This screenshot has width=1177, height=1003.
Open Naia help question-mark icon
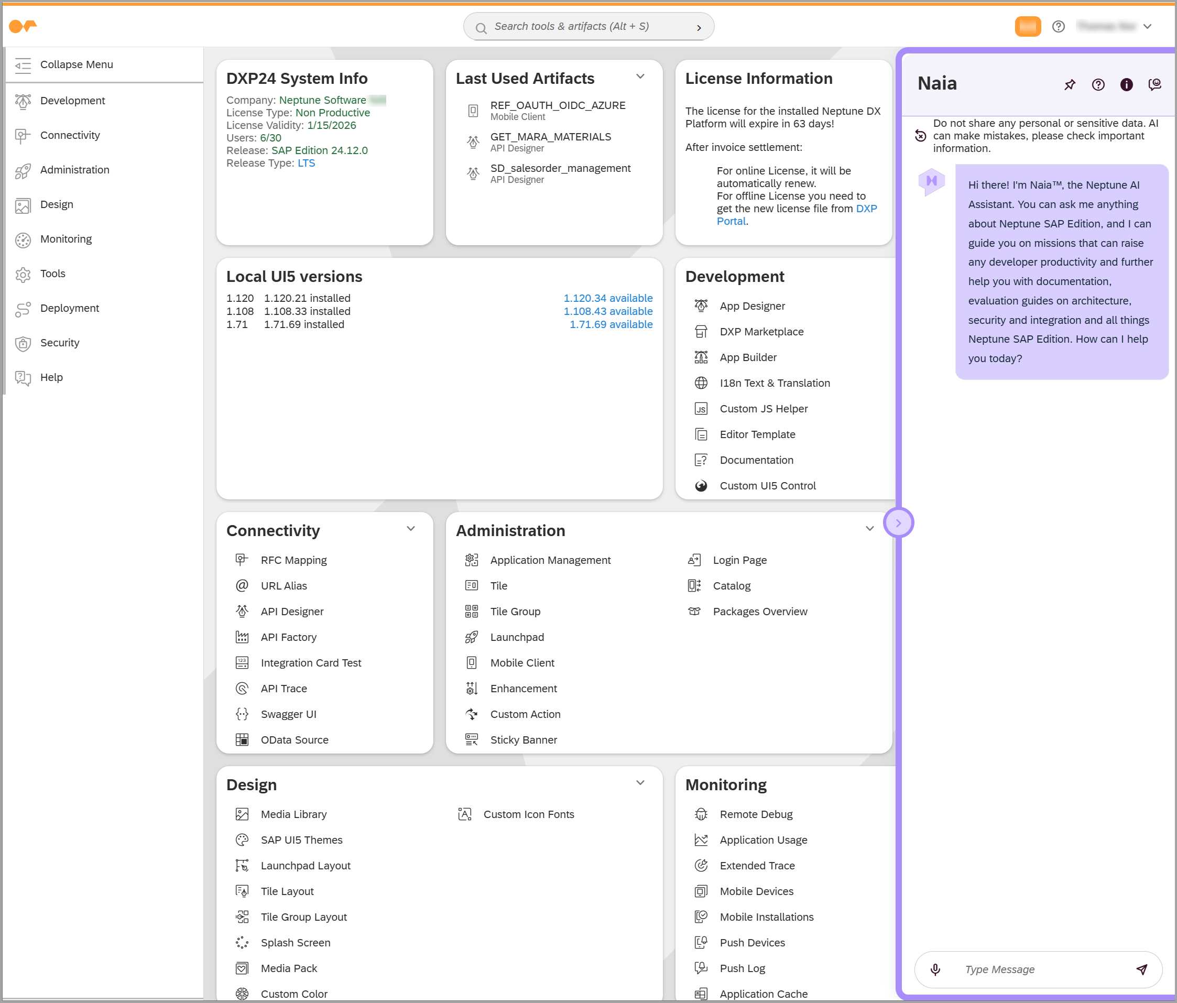click(x=1098, y=84)
